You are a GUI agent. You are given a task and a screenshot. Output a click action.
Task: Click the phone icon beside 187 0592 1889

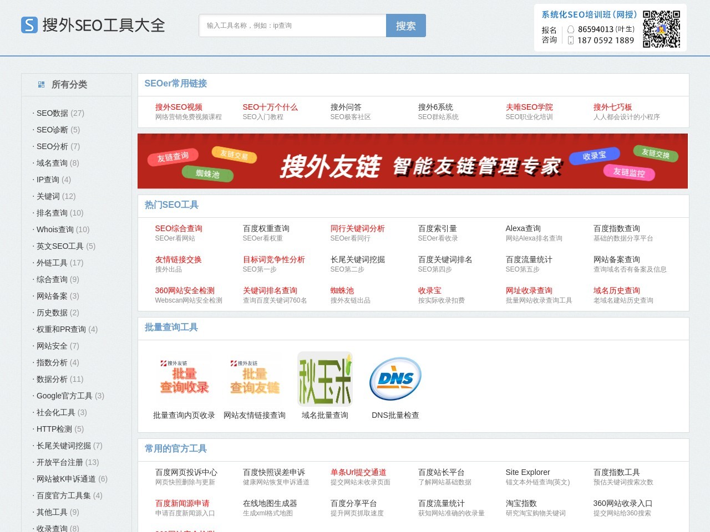[571, 40]
